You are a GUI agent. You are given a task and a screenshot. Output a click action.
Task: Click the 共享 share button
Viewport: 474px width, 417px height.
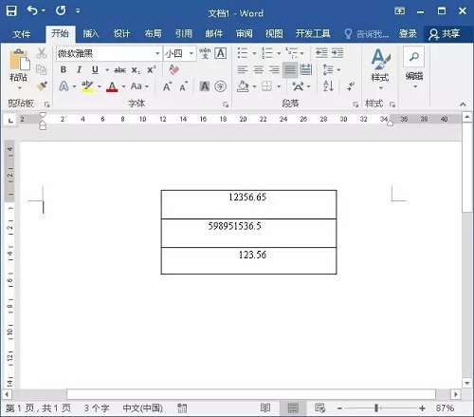445,33
